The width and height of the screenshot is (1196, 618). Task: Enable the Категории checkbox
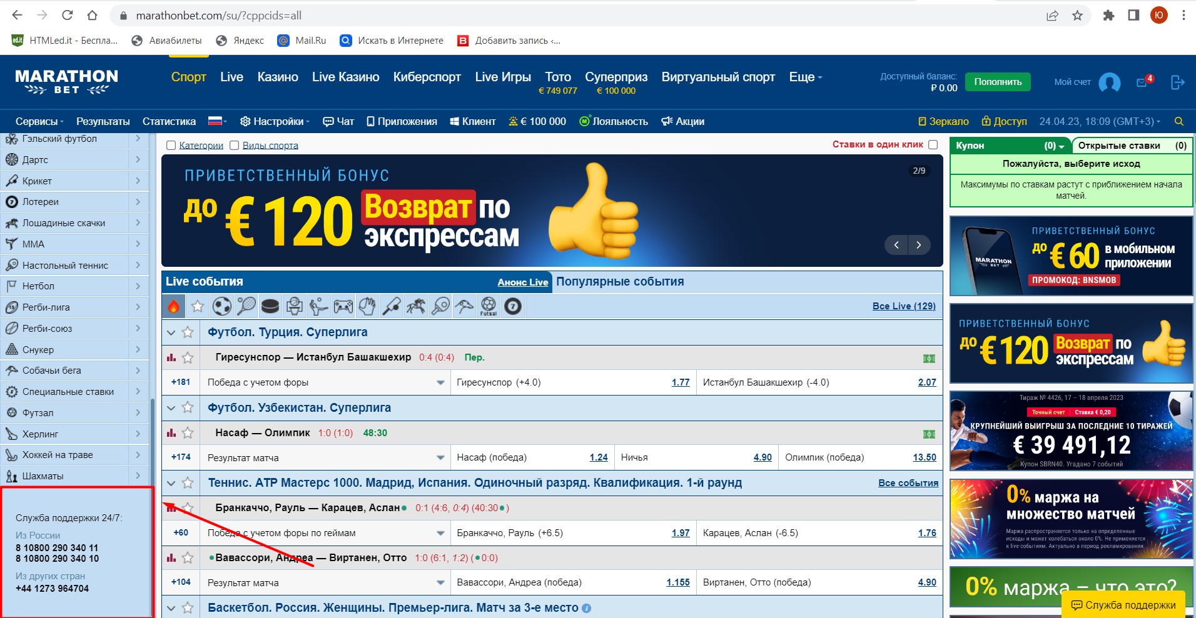tap(171, 146)
